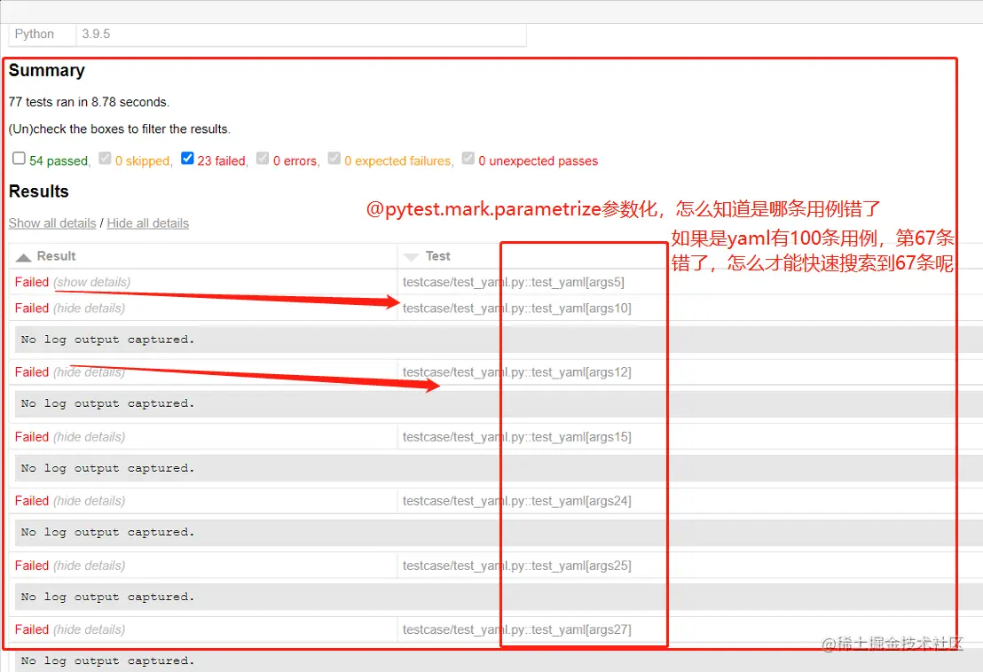Screen dimensions: 983x672
Task: Toggle the 0 errors filter checkbox
Action: [263, 159]
